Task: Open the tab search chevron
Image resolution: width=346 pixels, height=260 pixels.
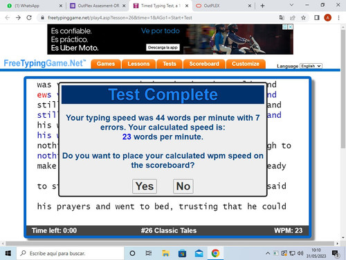Action: point(291,5)
